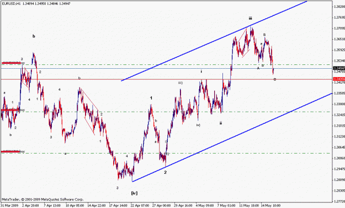345x208 pixels.
Task: Click the EURUSD,H1 chart title text
Action: [36, 3]
